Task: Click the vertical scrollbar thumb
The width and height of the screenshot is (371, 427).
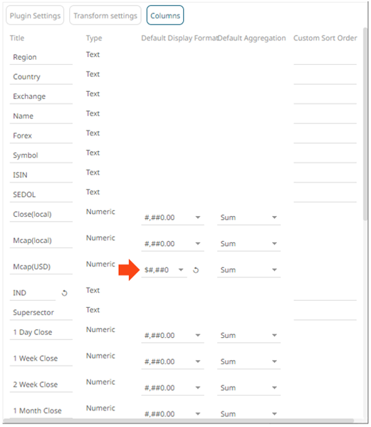Action: tap(365, 124)
